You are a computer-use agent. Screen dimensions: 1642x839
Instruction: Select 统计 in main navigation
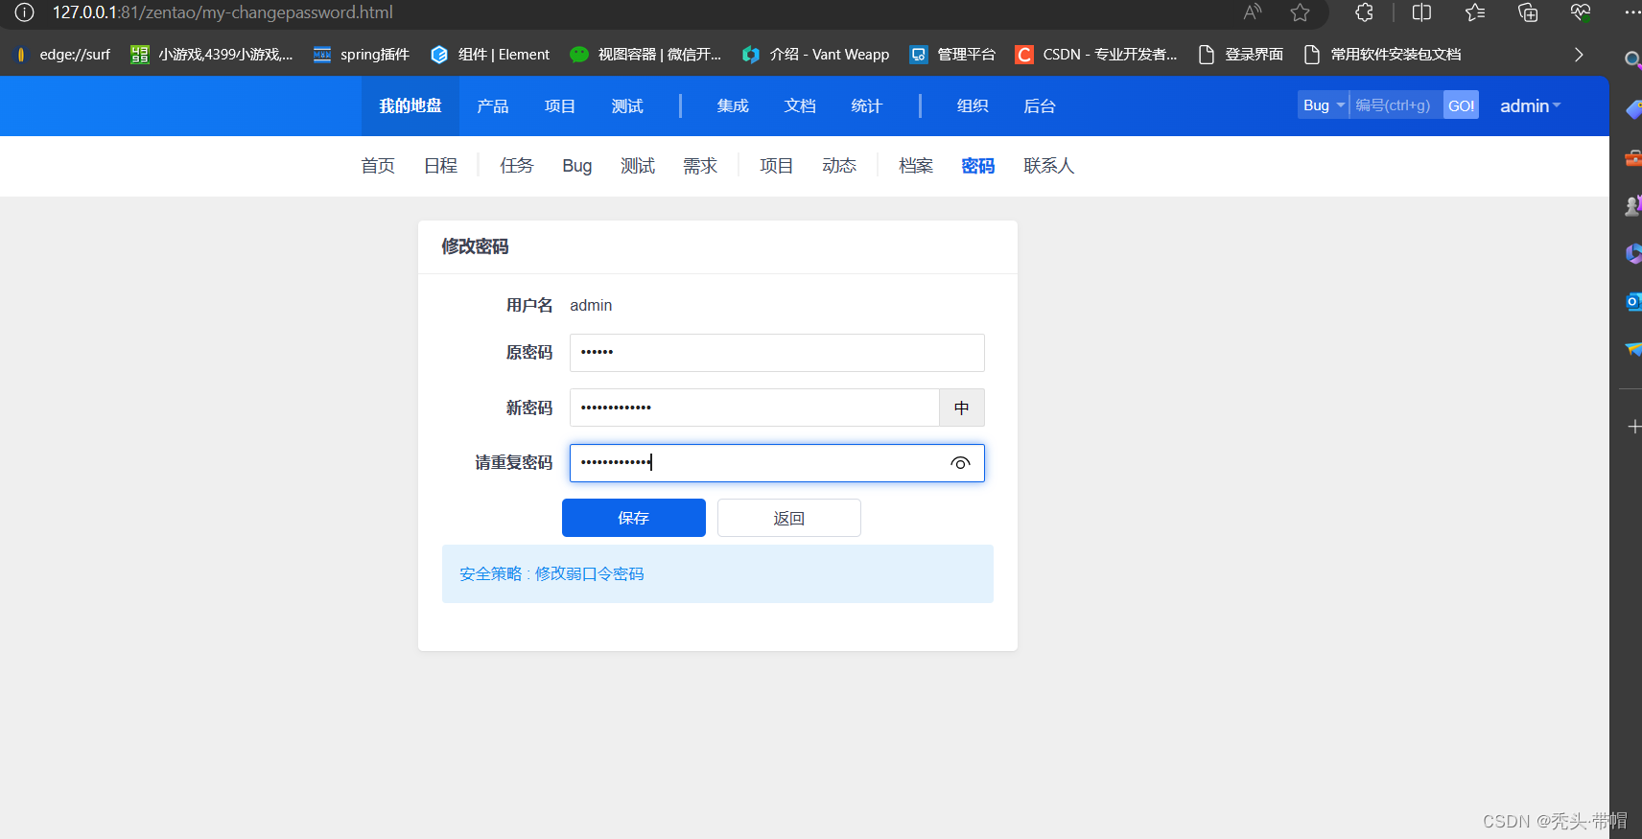click(x=867, y=105)
